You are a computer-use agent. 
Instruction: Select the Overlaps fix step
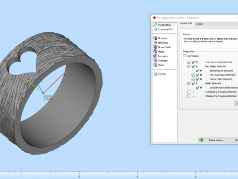163,61
